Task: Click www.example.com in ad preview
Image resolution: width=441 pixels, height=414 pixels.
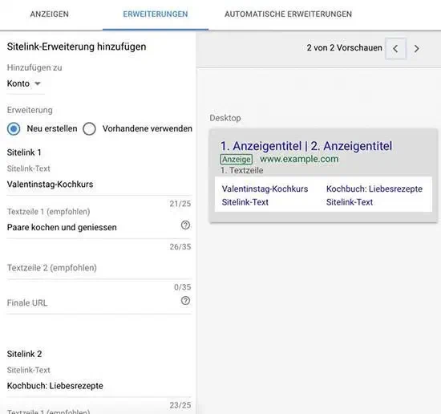Action: pos(299,159)
